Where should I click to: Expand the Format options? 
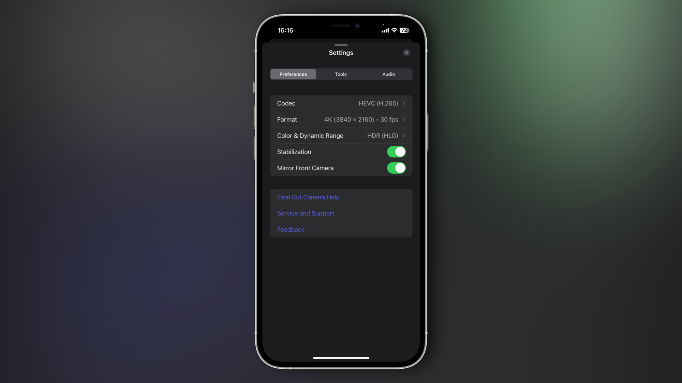341,119
